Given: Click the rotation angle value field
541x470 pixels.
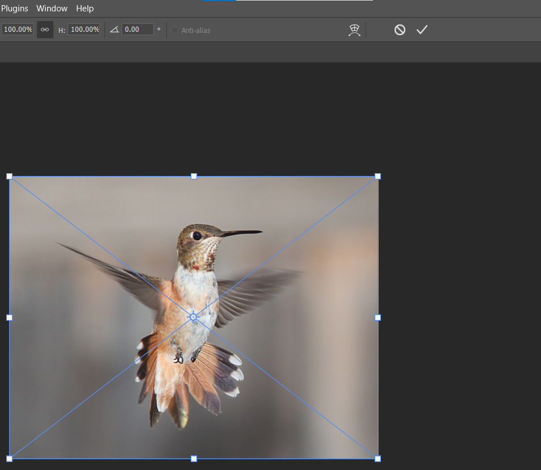Looking at the screenshot, I should pos(137,30).
